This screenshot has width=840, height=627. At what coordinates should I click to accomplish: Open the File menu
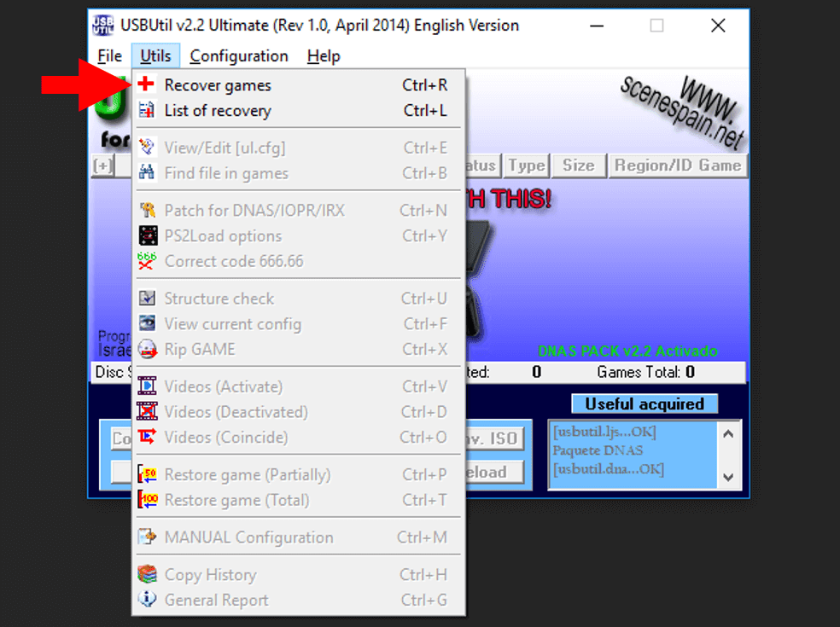point(110,55)
